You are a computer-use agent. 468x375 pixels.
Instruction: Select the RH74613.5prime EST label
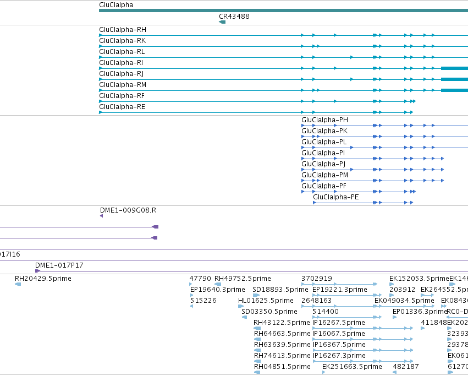[x=282, y=356]
